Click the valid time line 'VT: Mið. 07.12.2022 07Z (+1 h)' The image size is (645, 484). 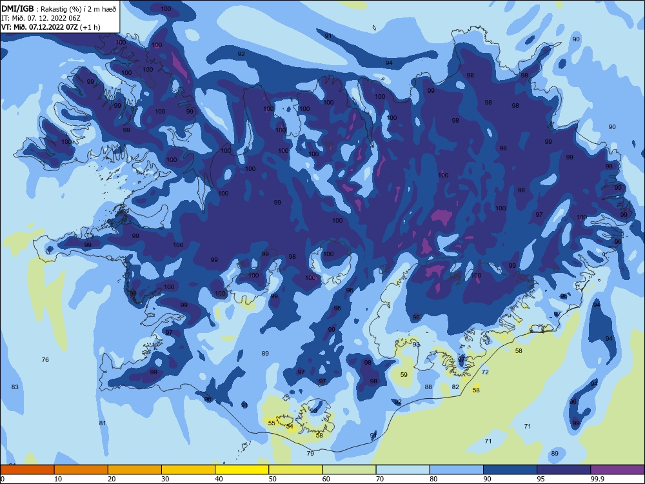[50, 27]
